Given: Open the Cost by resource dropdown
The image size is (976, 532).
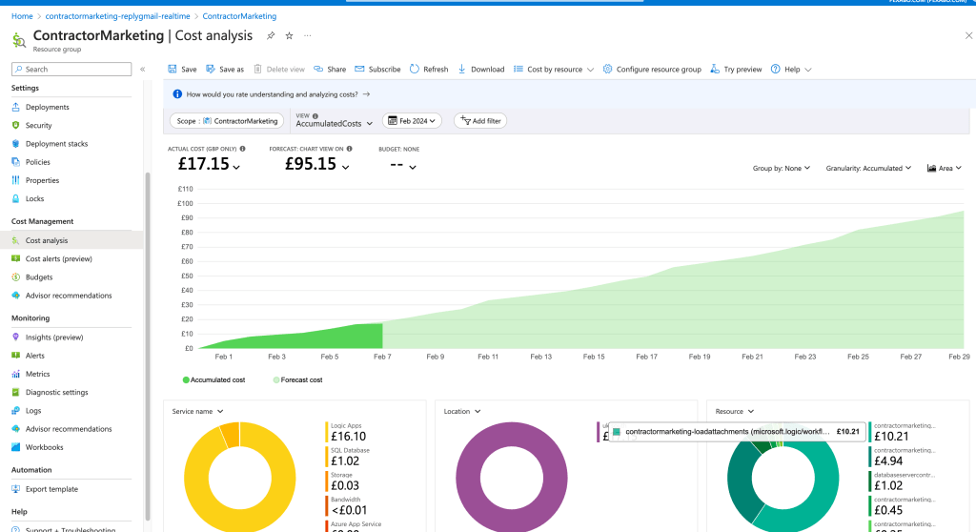Looking at the screenshot, I should point(554,70).
